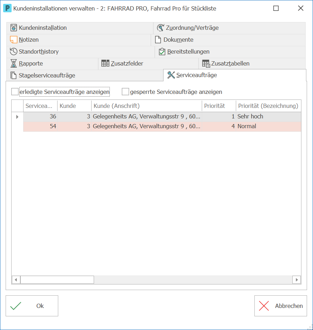313x330 pixels.
Task: Click the horizontal scrollbar left arrow
Action: (16, 280)
